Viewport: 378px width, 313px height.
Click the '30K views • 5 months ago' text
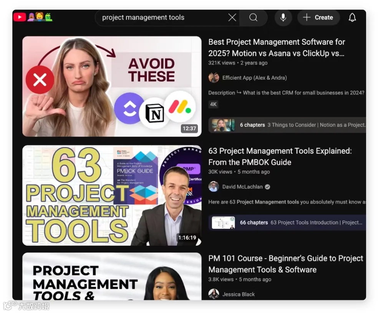tap(239, 172)
